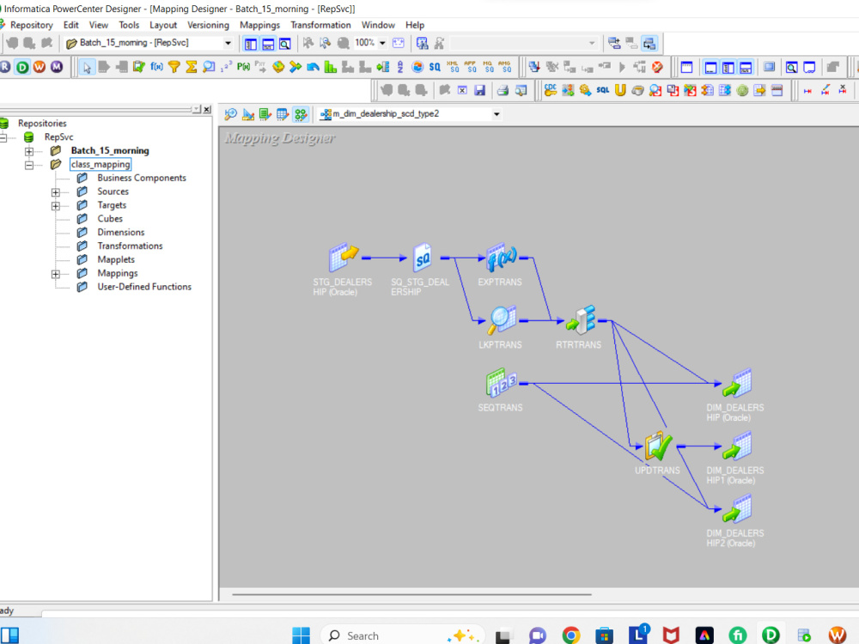Create a Lookup transformation with magnifier icon
This screenshot has width=859, height=644.
209,67
